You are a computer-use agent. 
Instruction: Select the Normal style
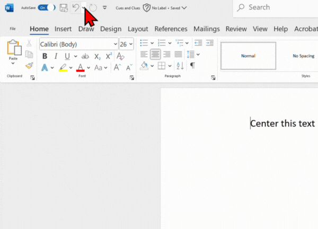click(248, 56)
